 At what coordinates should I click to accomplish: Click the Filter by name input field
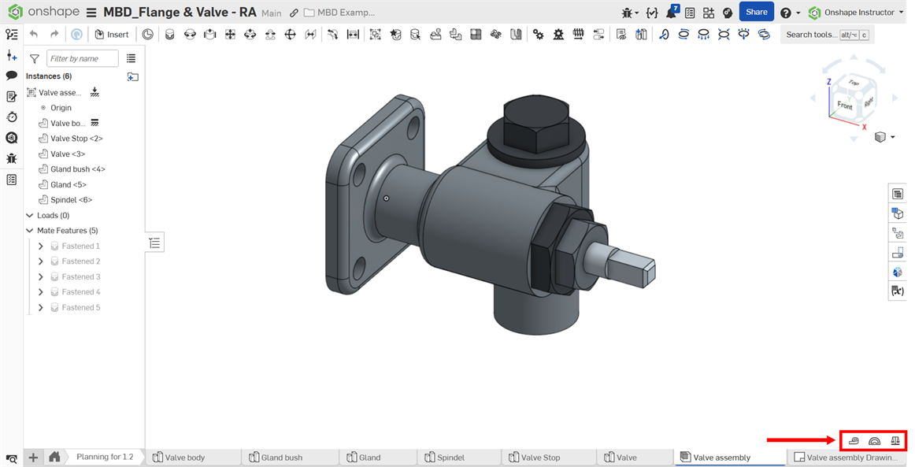[x=83, y=58]
